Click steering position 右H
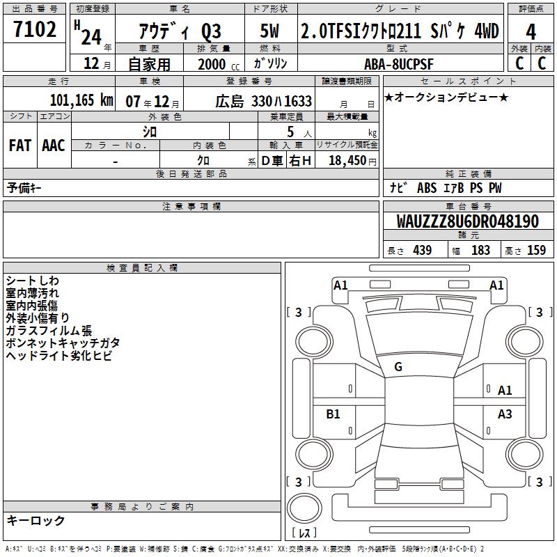 coord(300,161)
